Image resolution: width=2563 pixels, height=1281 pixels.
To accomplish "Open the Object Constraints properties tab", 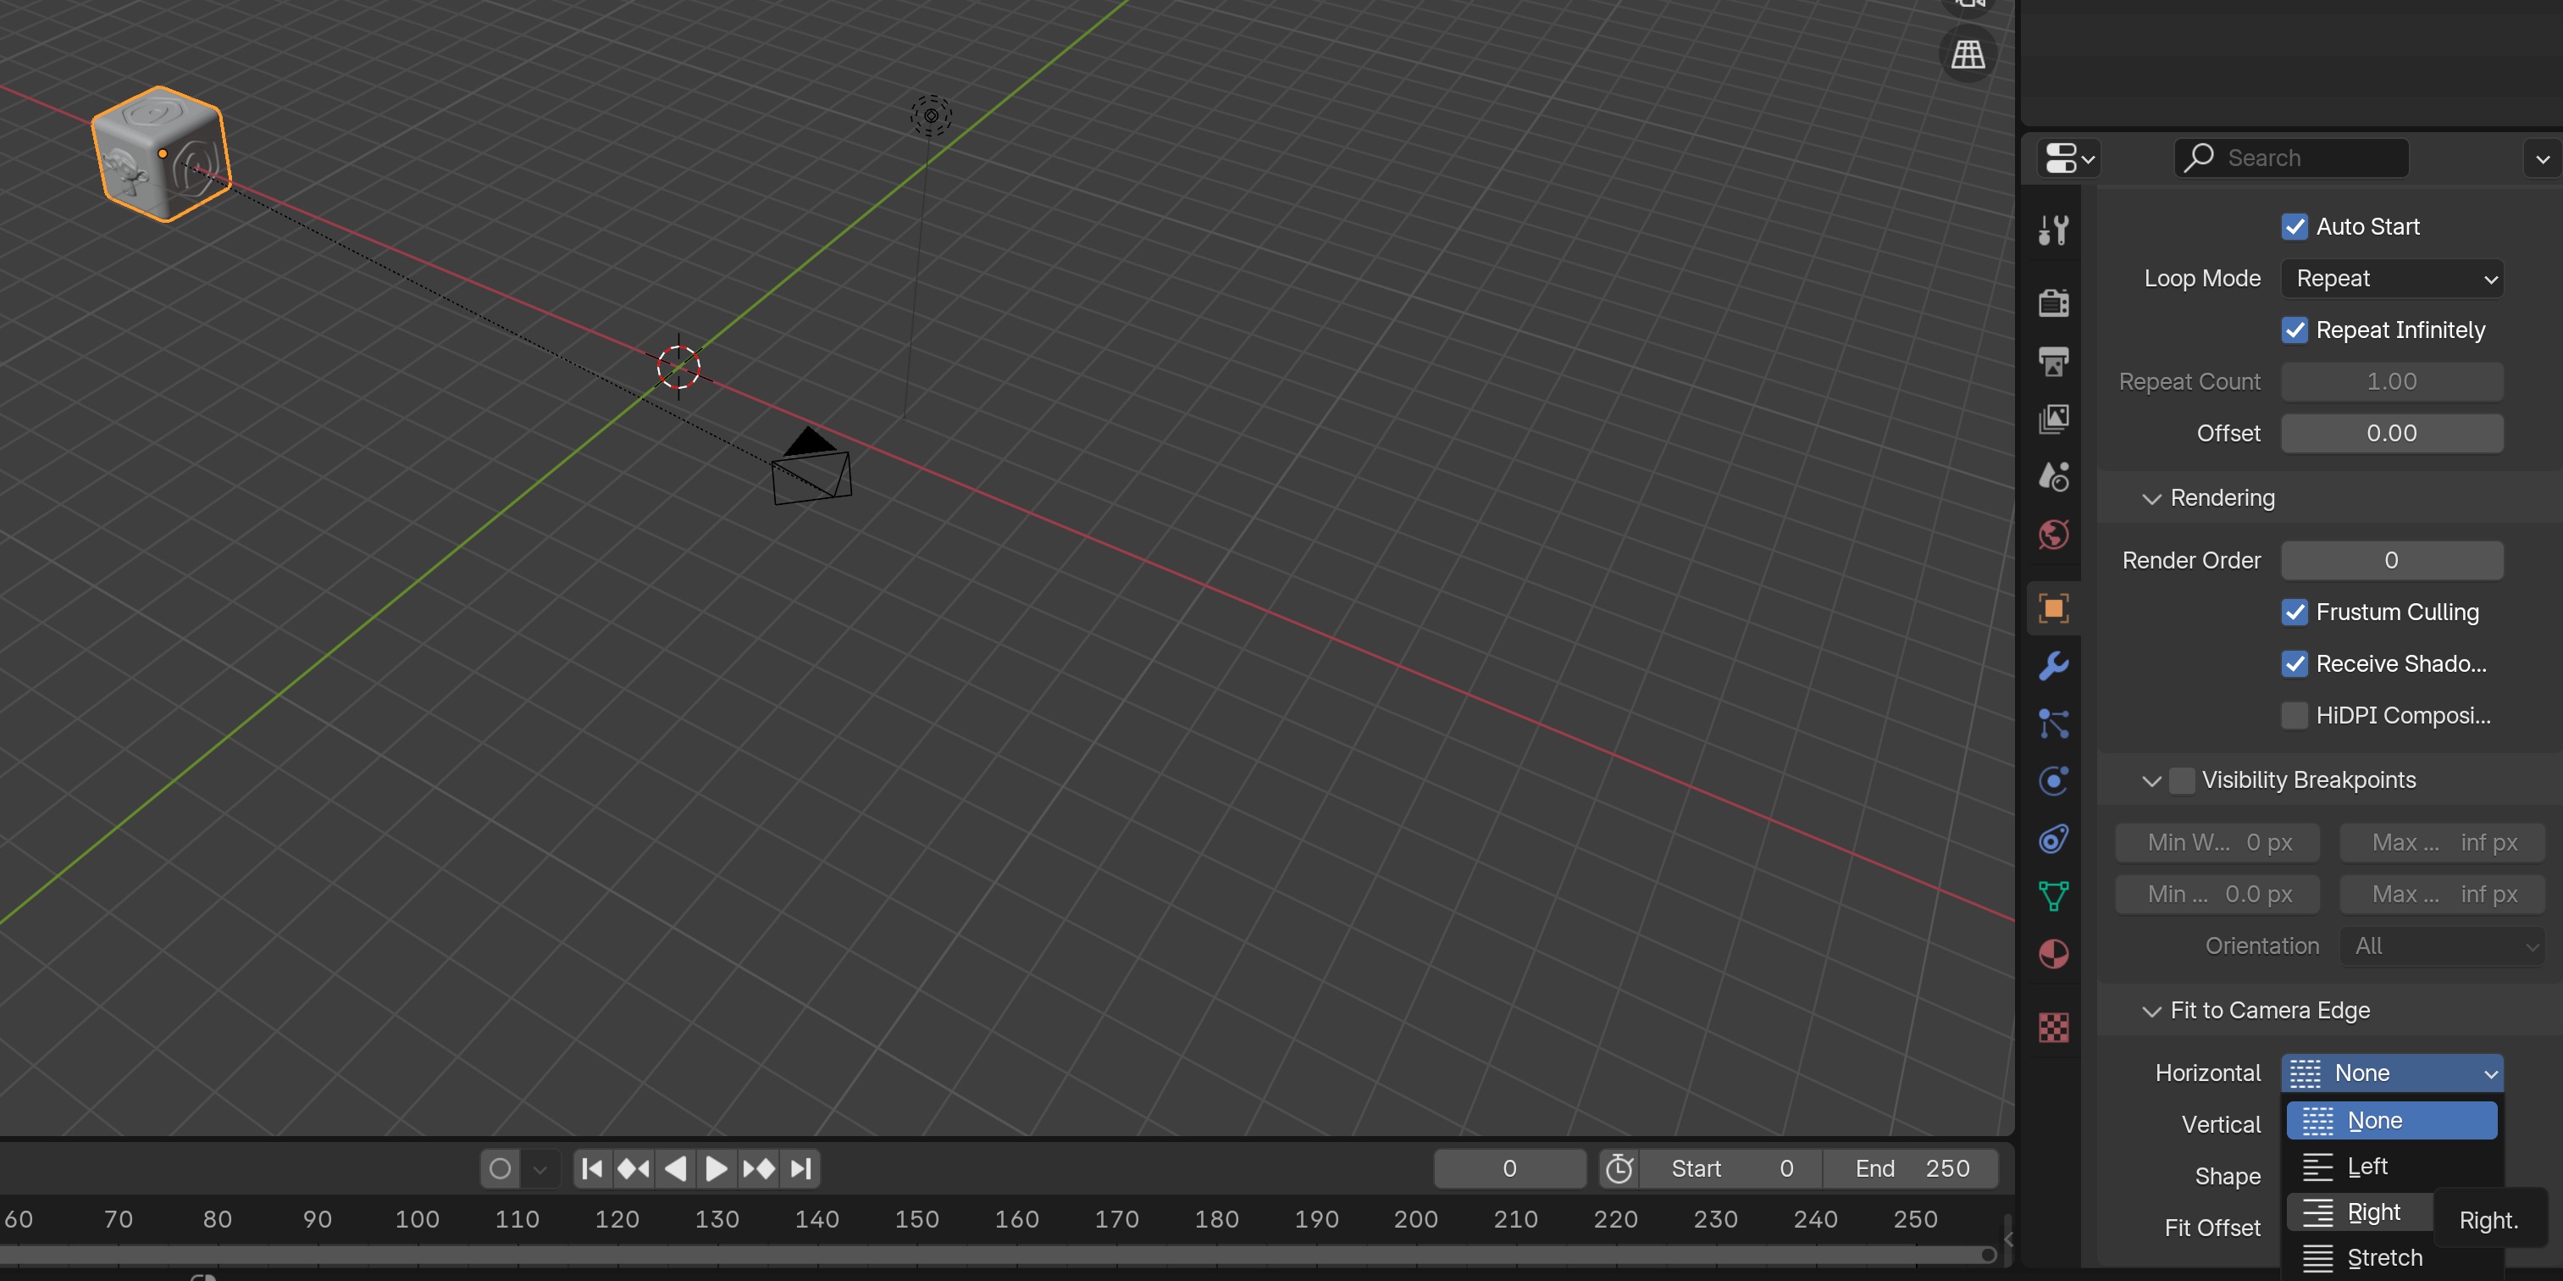I will 2054,839.
